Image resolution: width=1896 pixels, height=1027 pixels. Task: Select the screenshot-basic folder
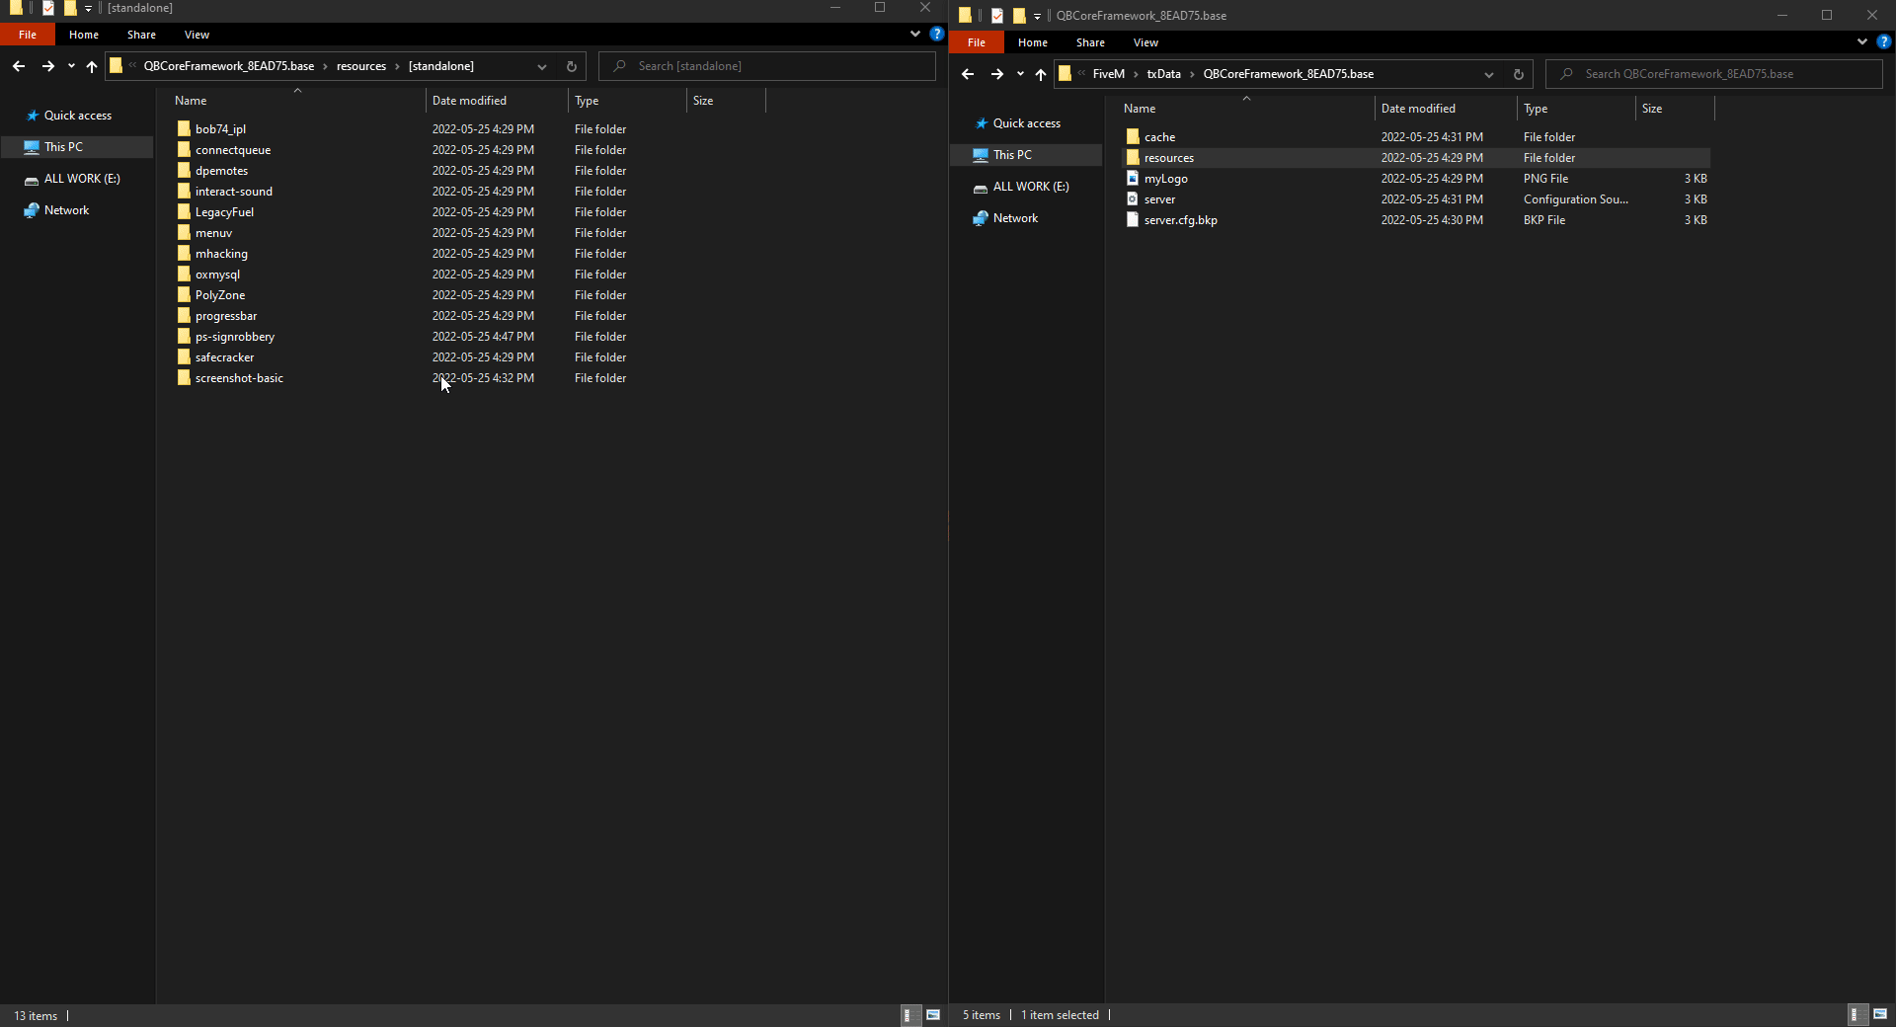[239, 378]
